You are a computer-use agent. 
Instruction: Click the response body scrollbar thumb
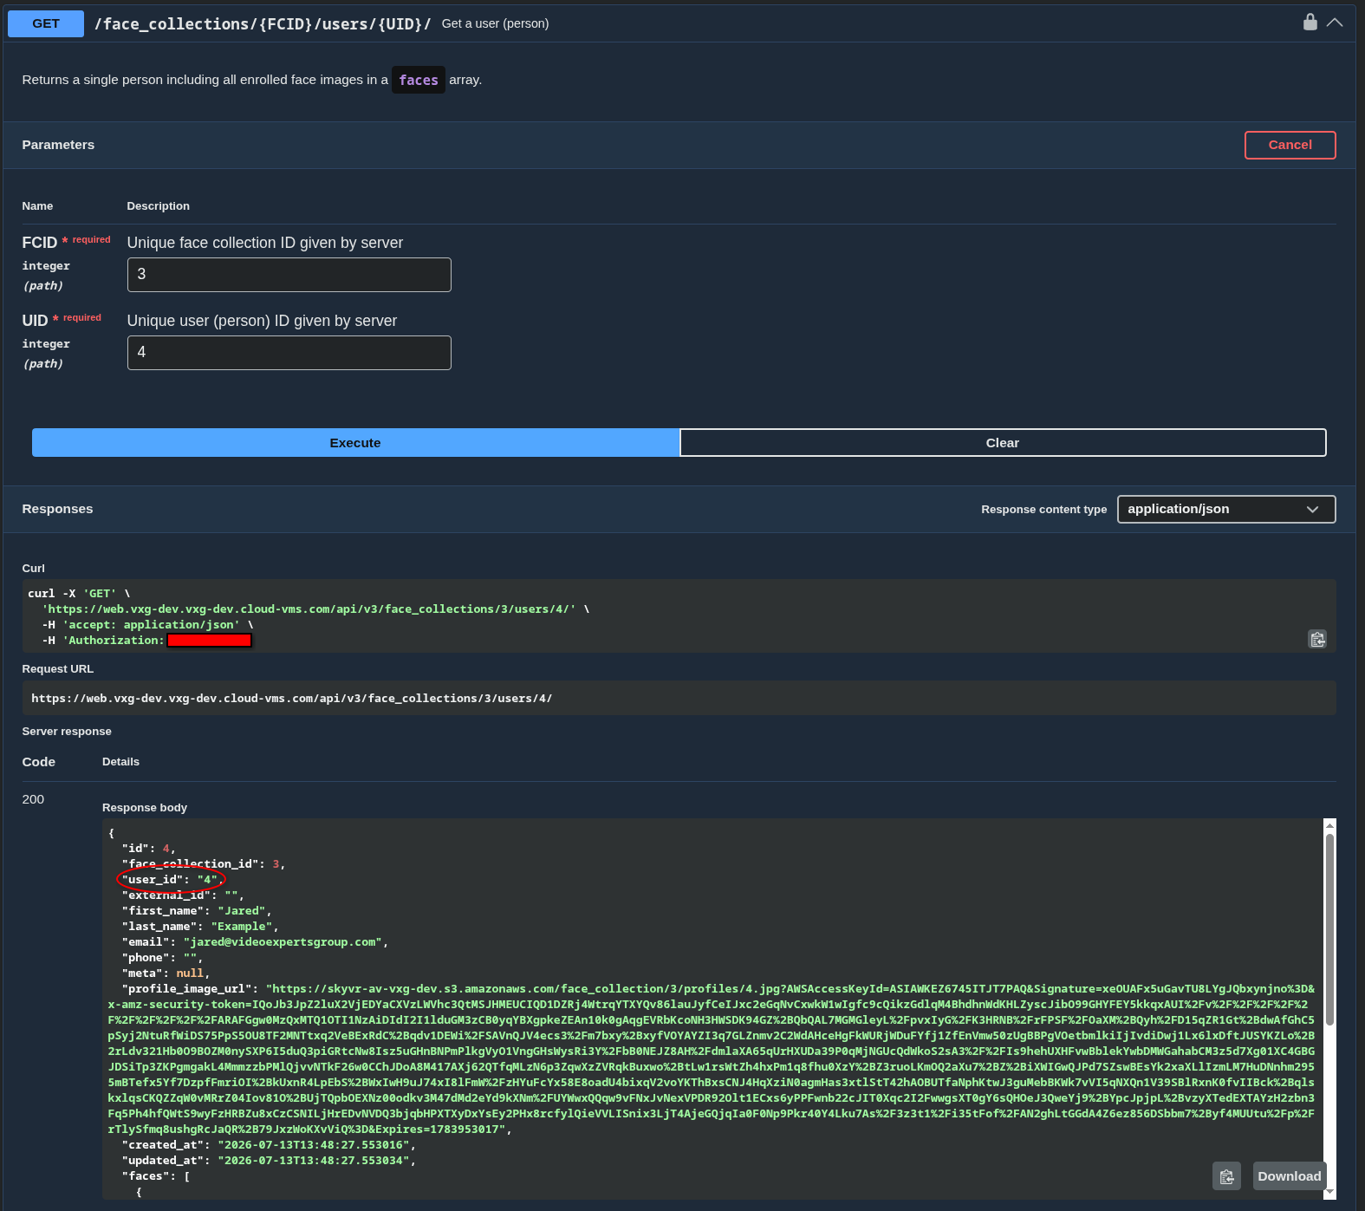click(x=1329, y=928)
